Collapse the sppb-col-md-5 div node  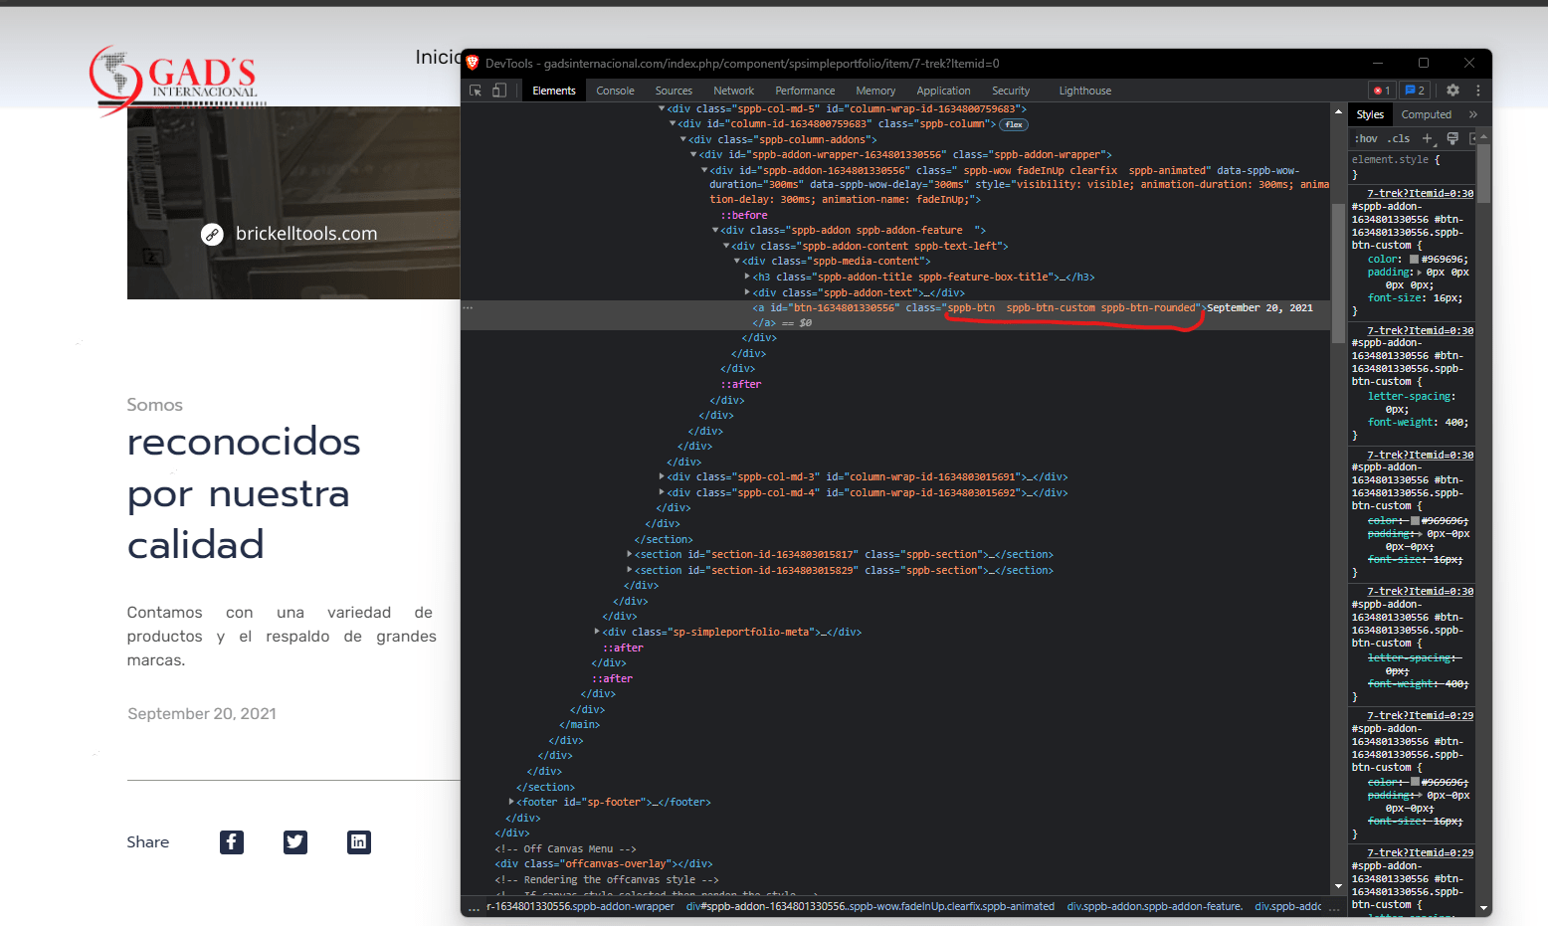click(x=662, y=109)
